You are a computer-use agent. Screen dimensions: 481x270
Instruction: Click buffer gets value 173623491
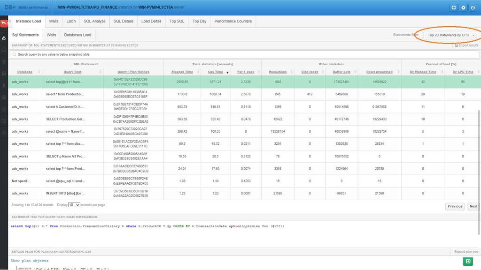pos(341,82)
